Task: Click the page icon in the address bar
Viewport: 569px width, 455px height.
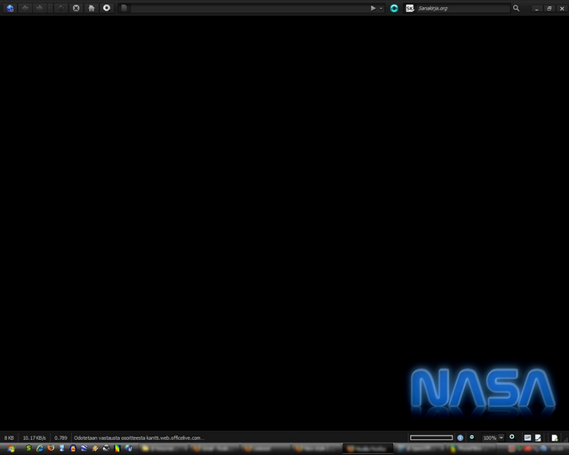Action: pos(124,8)
